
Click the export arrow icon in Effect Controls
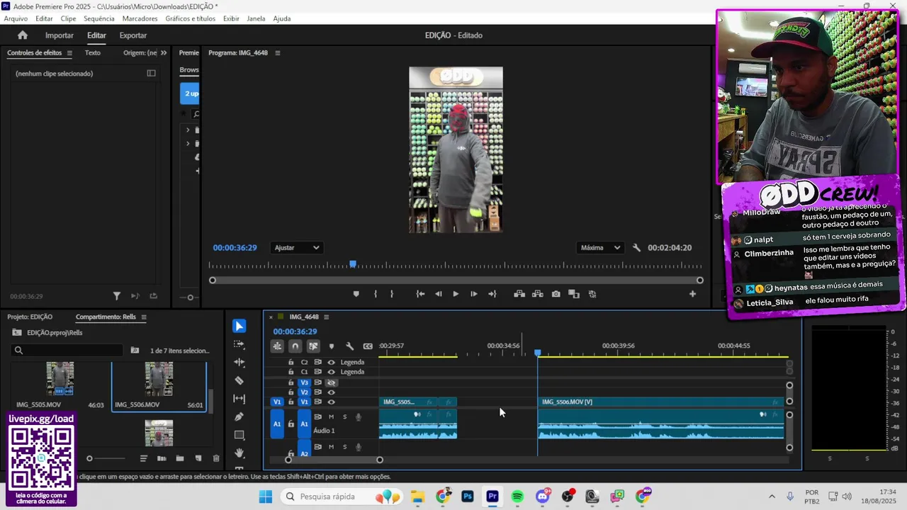(x=154, y=296)
